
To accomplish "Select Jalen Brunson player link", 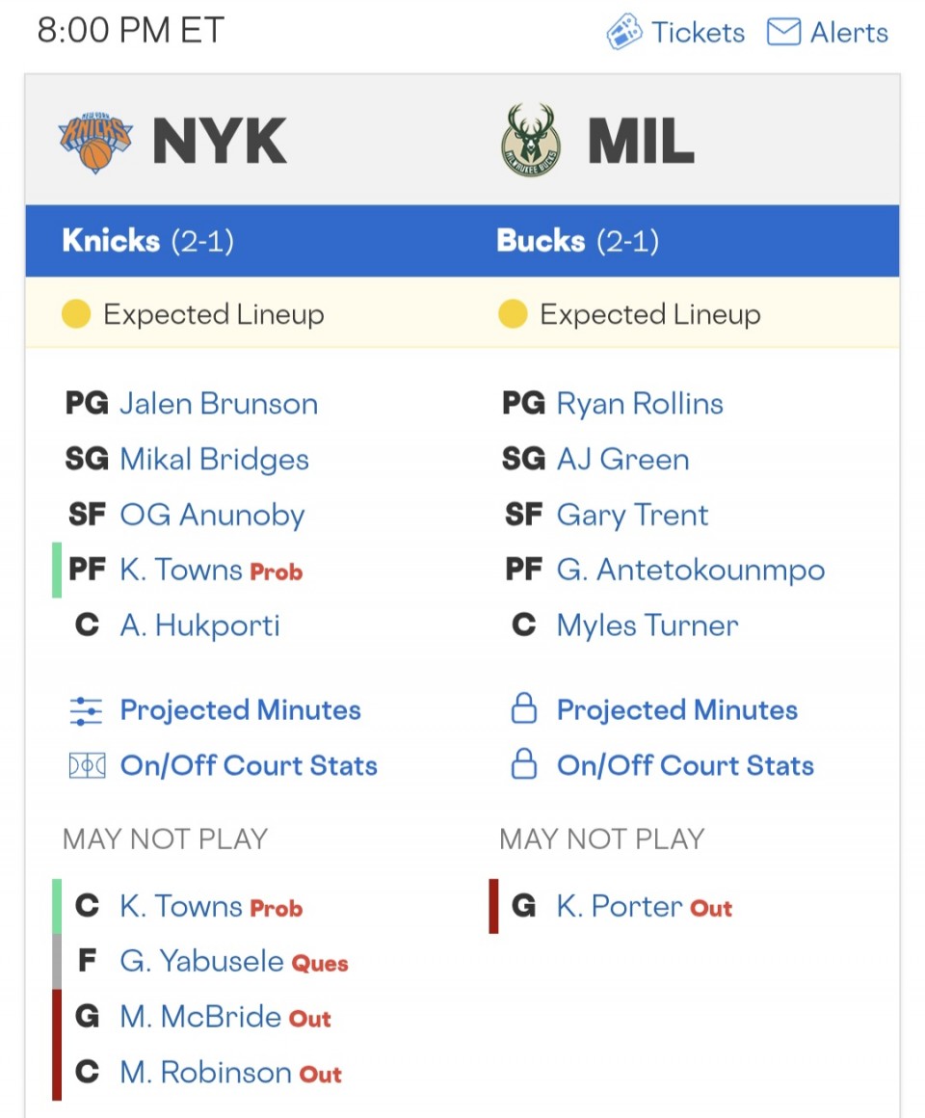I will pyautogui.click(x=219, y=404).
